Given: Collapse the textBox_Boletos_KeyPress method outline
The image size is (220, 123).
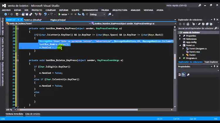Looking at the screenshot, I should (x=18, y=60).
